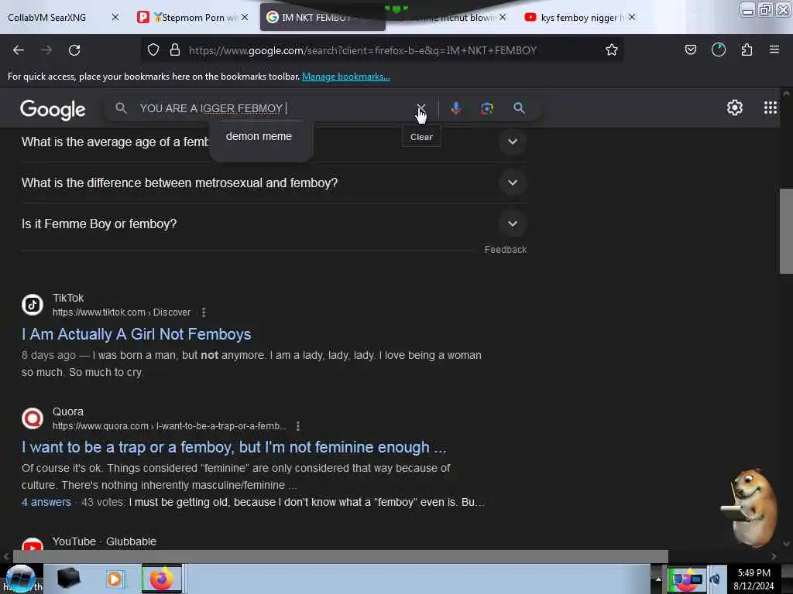Open the Firefox account circle icon
793x594 pixels.
click(x=718, y=49)
